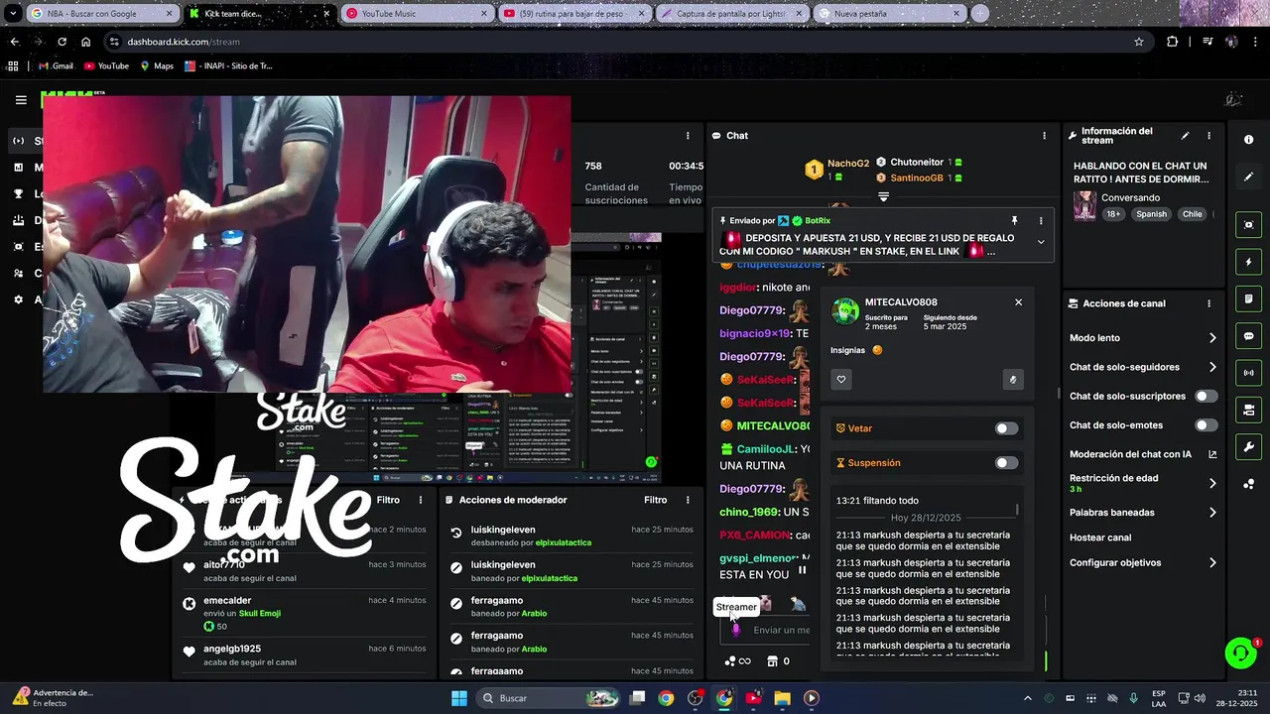Select the wrench icon in right sidebar
The image size is (1270, 714).
point(1248,446)
